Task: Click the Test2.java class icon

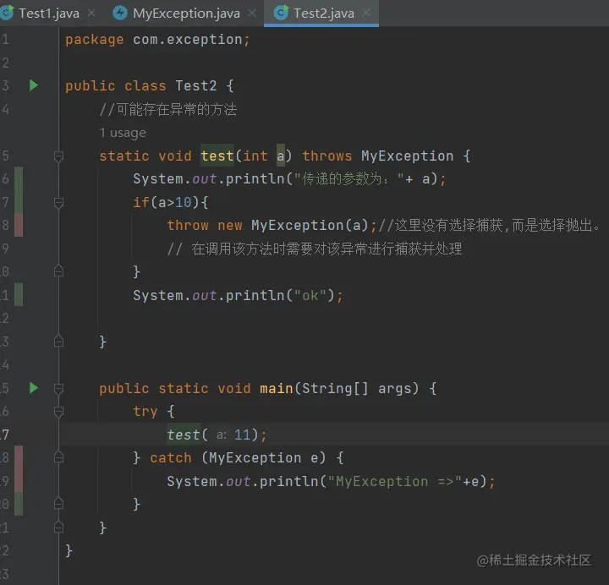Action: pyautogui.click(x=281, y=13)
